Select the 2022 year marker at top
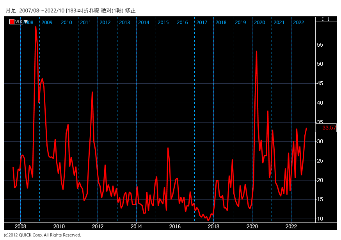 298,23
